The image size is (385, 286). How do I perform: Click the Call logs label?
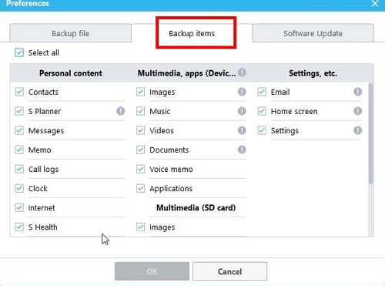43,170
